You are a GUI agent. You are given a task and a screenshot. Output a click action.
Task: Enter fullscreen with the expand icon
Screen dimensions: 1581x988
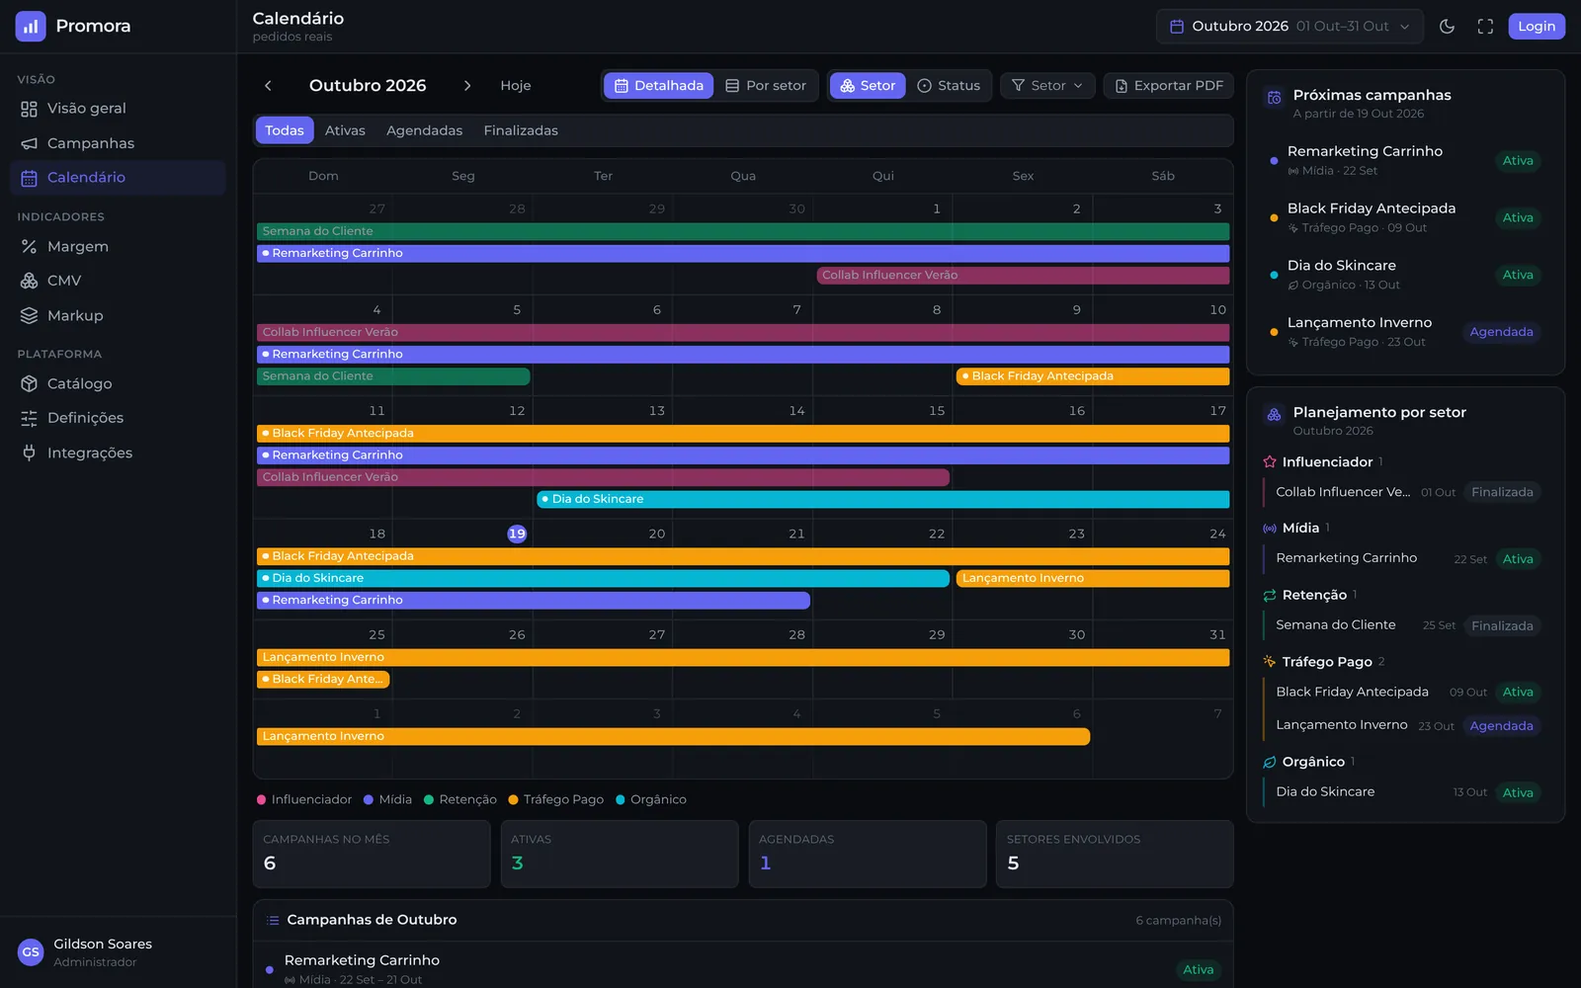pyautogui.click(x=1485, y=27)
